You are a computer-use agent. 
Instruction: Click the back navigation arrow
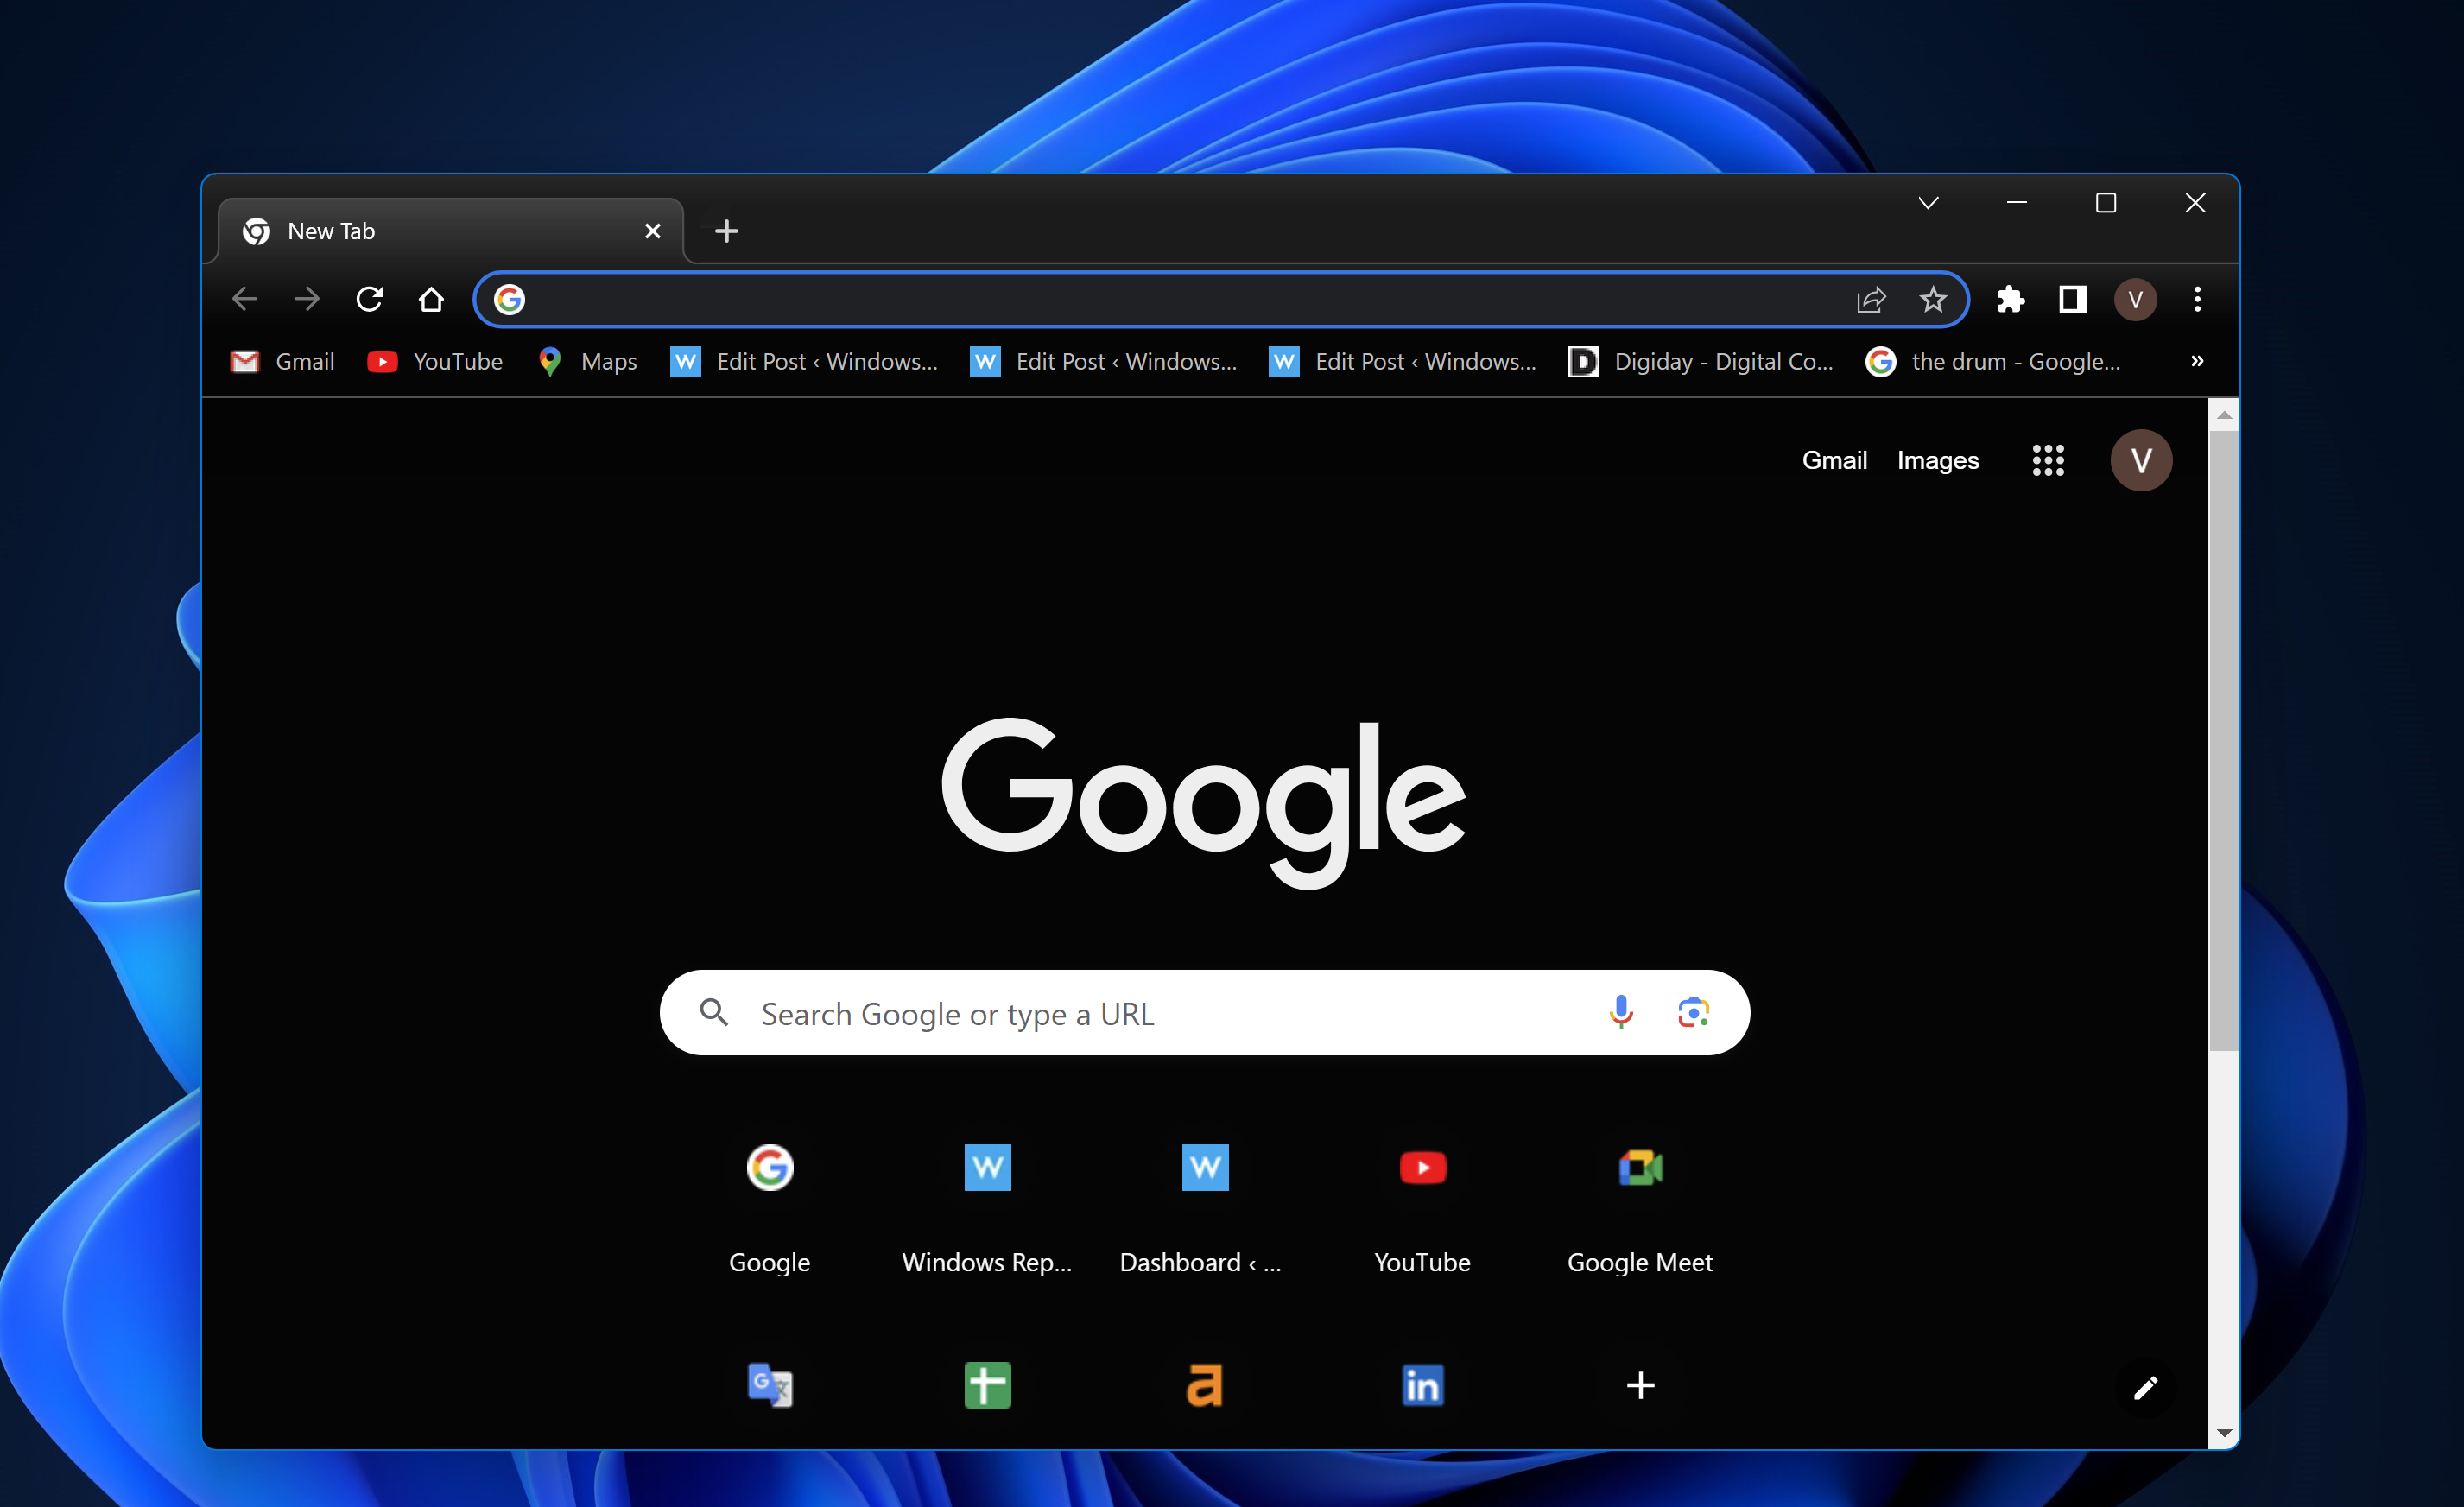[x=245, y=299]
